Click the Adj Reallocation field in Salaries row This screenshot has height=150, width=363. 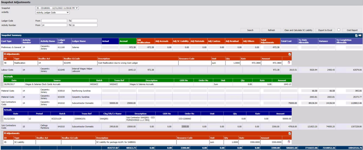coord(146,47)
